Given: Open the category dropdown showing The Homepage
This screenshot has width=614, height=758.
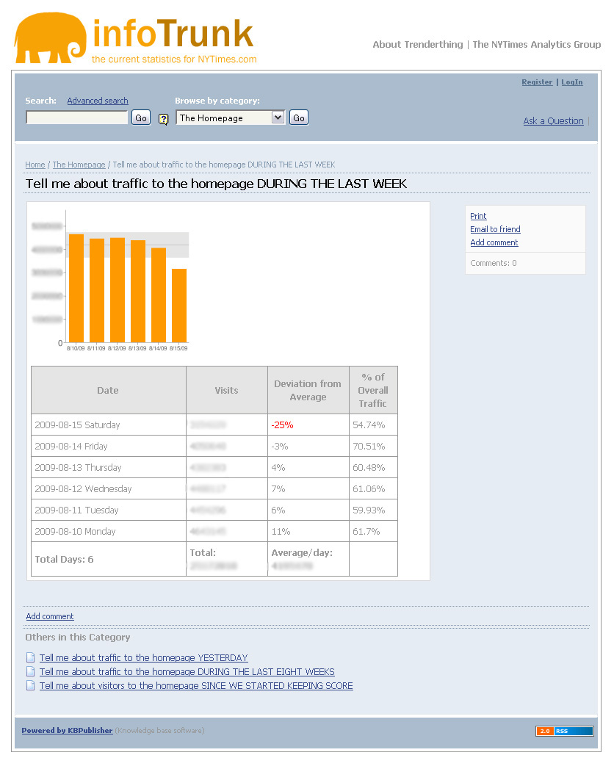Looking at the screenshot, I should (x=230, y=117).
